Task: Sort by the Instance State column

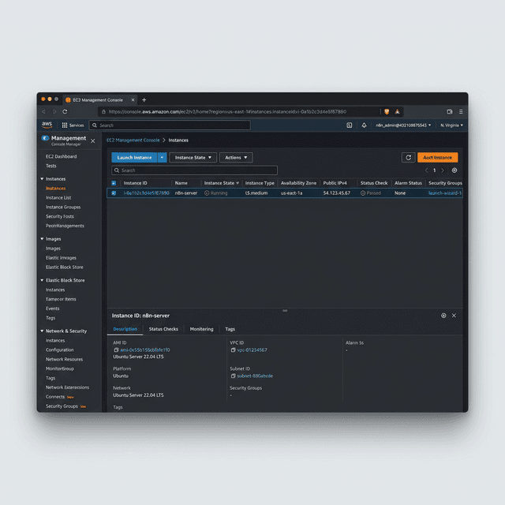Action: tap(222, 183)
